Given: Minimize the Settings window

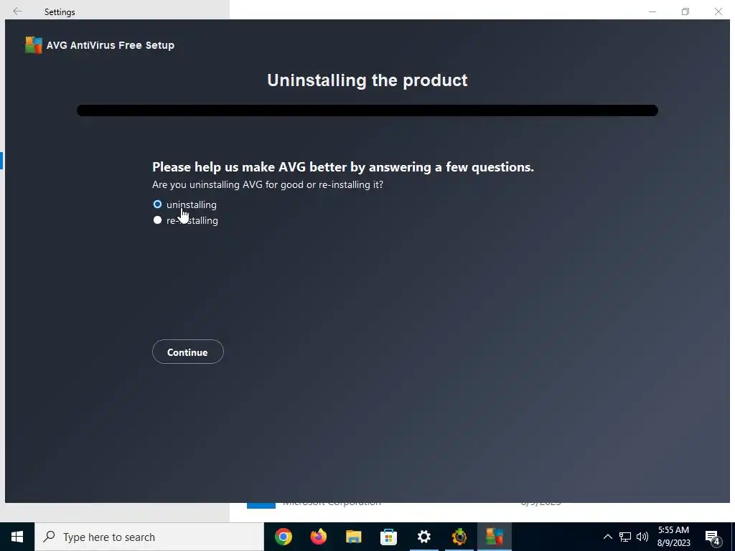Looking at the screenshot, I should 652,11.
